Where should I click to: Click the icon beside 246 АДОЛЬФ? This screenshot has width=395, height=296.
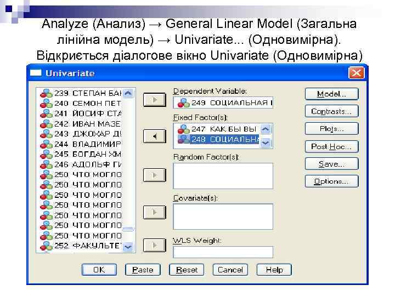click(46, 164)
